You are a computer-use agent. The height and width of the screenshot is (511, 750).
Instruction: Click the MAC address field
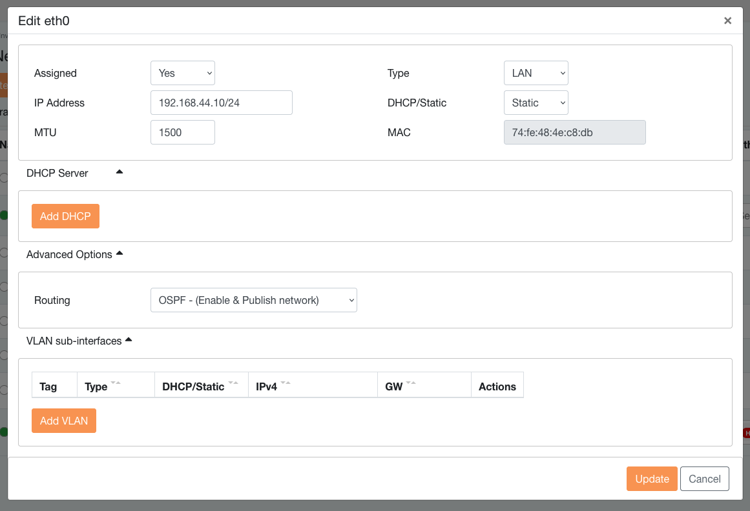tap(574, 132)
